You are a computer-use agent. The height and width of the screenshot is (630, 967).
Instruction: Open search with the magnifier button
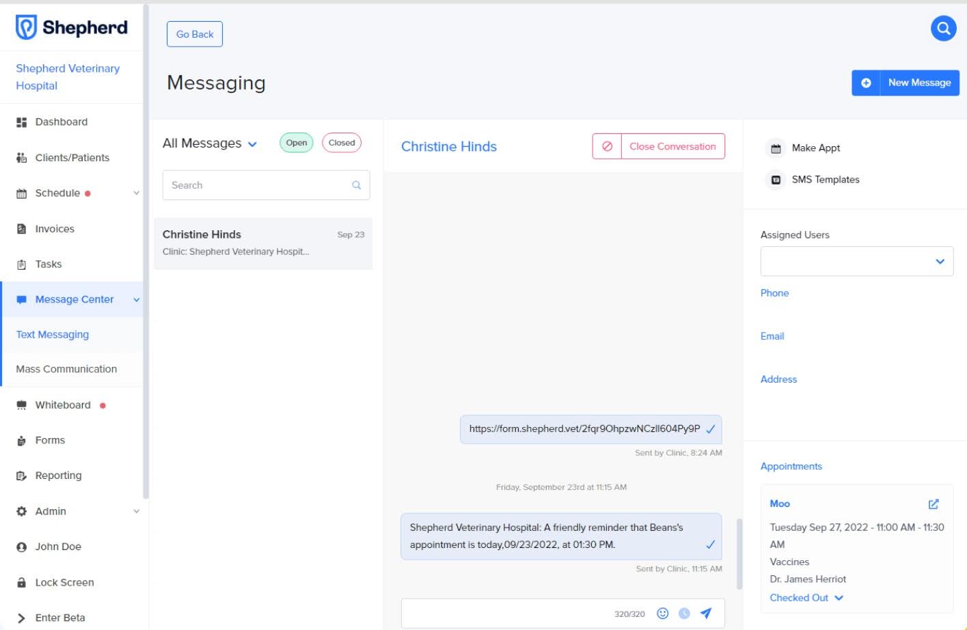point(943,28)
